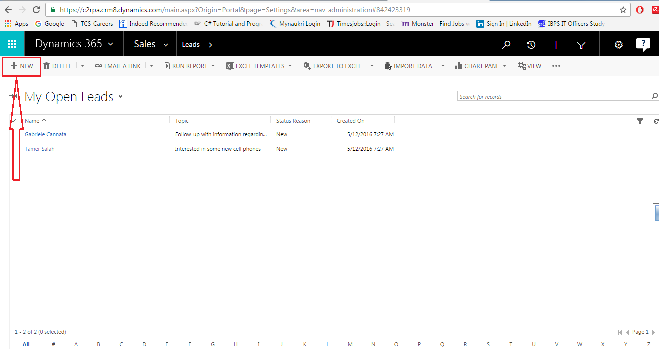This screenshot has width=659, height=349.
Task: Expand the EXPORT TO EXCEL dropdown arrow
Action: [372, 66]
